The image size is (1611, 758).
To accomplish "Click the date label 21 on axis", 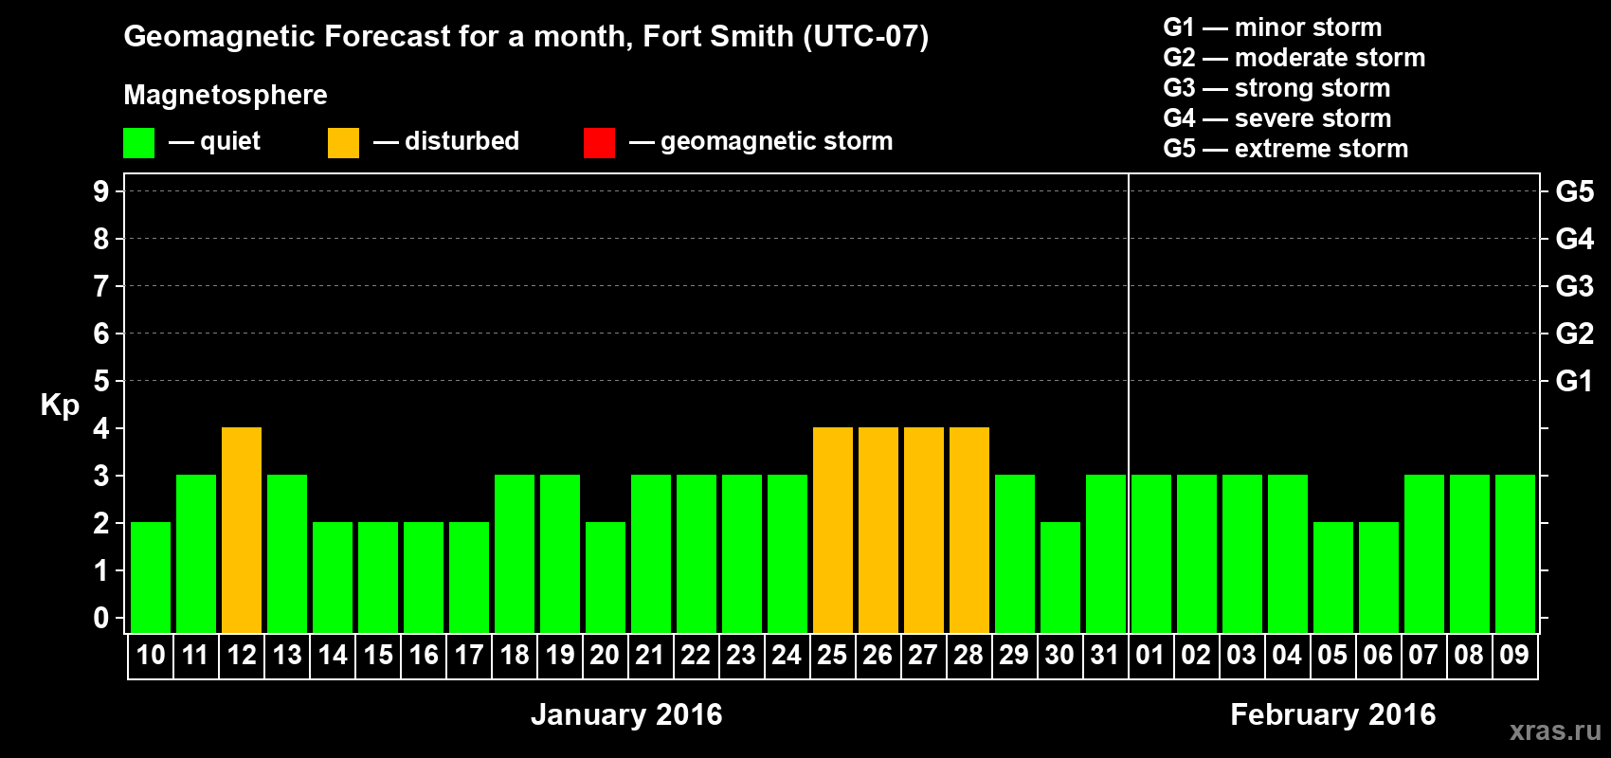I will pyautogui.click(x=651, y=656).
